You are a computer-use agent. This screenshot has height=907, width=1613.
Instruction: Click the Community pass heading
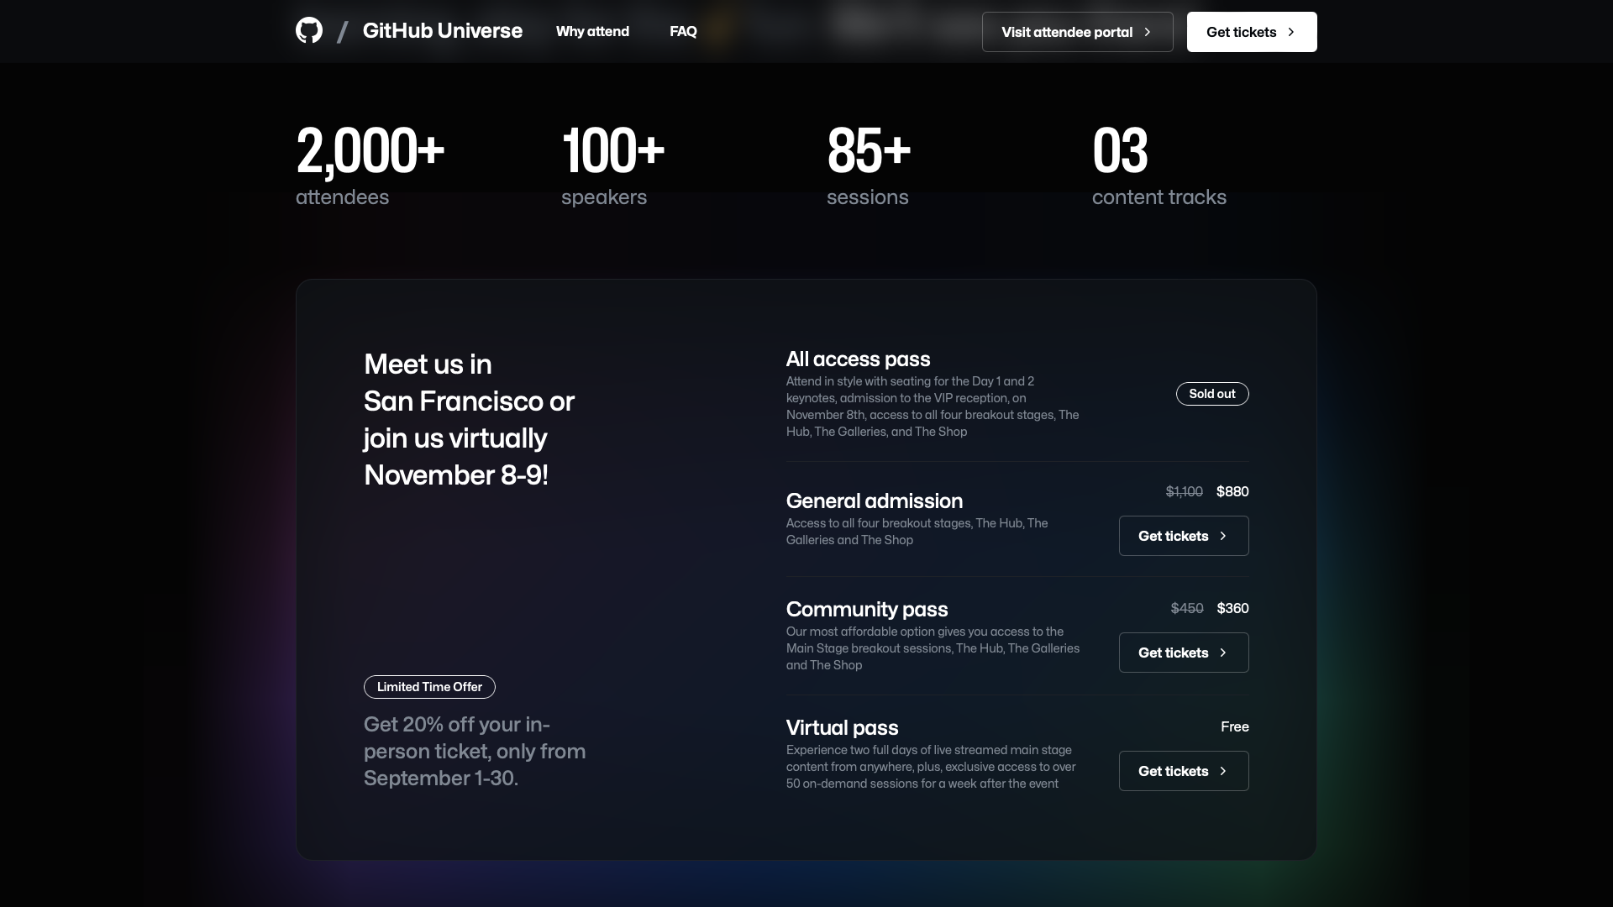click(x=867, y=610)
